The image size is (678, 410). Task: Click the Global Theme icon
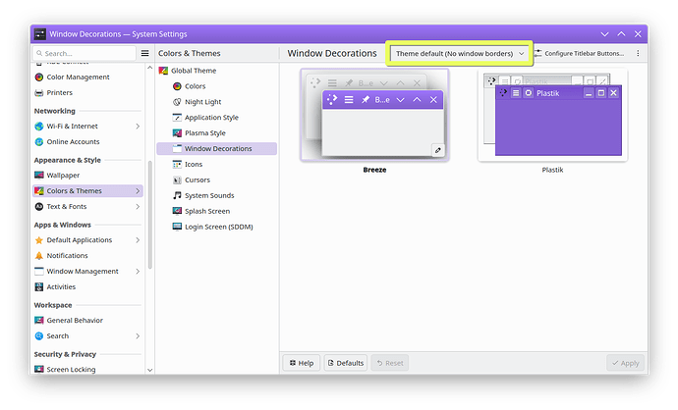click(x=163, y=71)
